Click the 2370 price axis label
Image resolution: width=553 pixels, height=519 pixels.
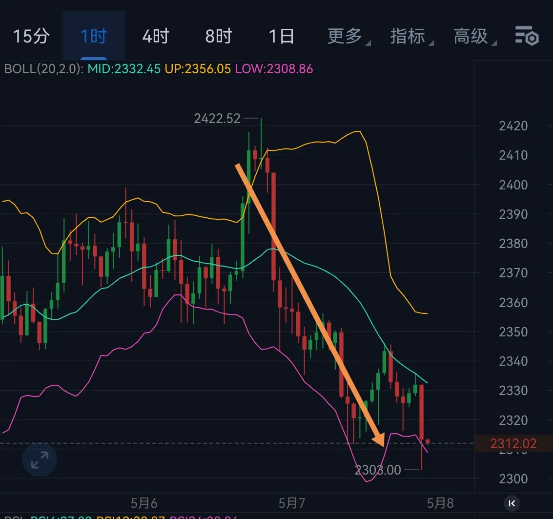tap(513, 273)
